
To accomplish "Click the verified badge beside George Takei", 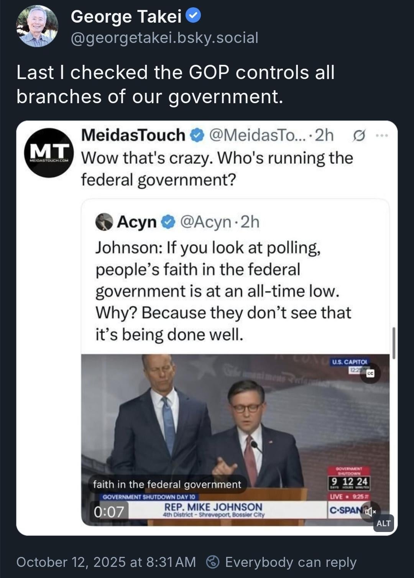I will click(193, 16).
